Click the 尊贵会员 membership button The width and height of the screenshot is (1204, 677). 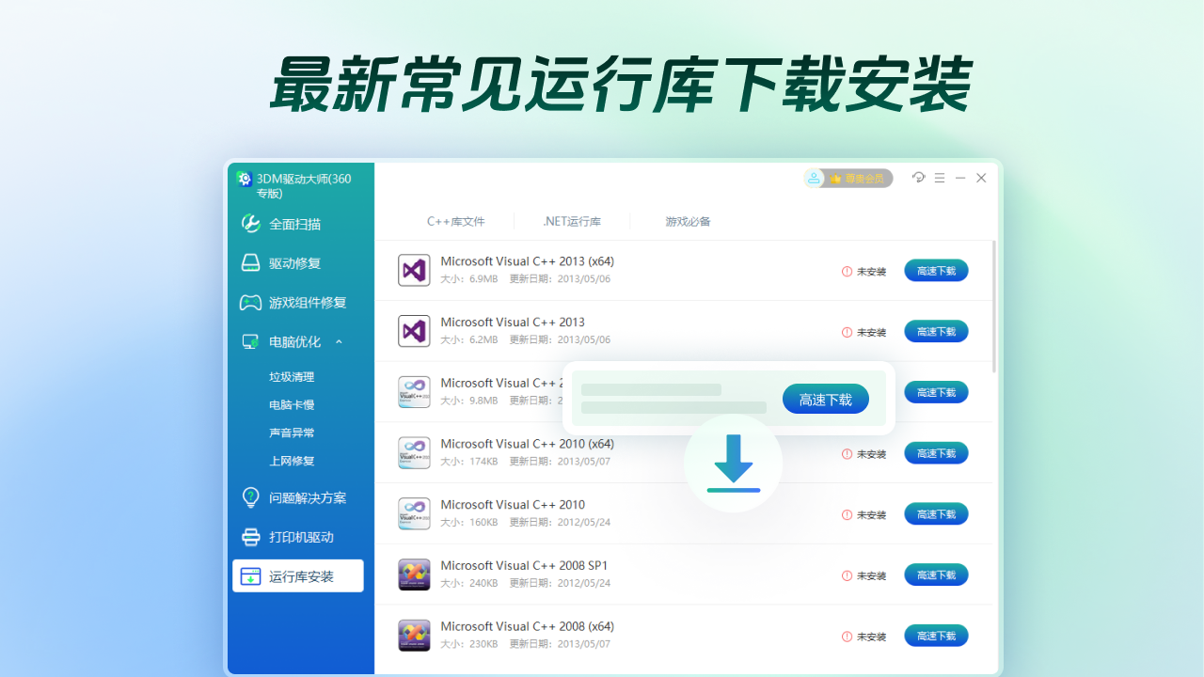857,179
